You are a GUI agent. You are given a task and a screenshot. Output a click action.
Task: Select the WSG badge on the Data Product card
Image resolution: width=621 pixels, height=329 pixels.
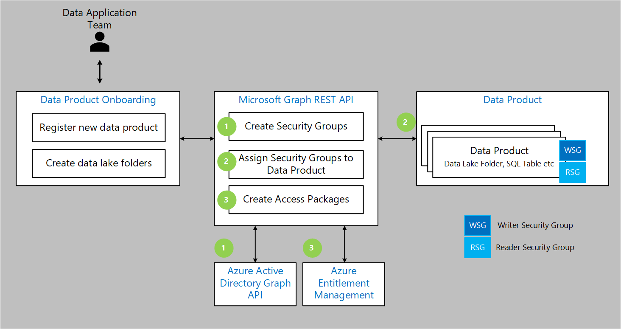[572, 151]
